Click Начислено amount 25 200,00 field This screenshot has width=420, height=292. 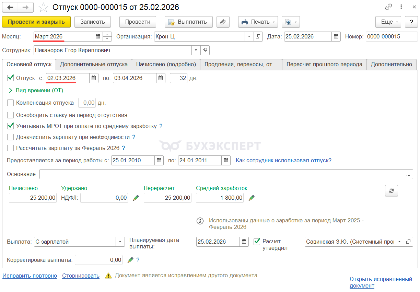coord(33,198)
